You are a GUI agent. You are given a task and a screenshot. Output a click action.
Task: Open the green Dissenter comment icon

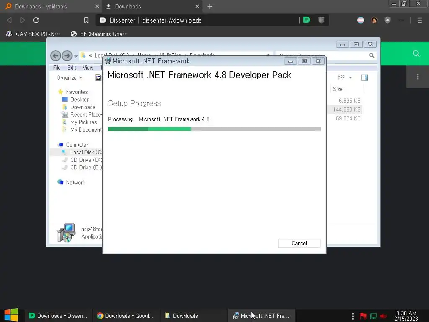(x=307, y=20)
